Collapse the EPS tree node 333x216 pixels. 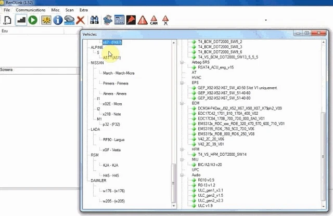coord(182,83)
